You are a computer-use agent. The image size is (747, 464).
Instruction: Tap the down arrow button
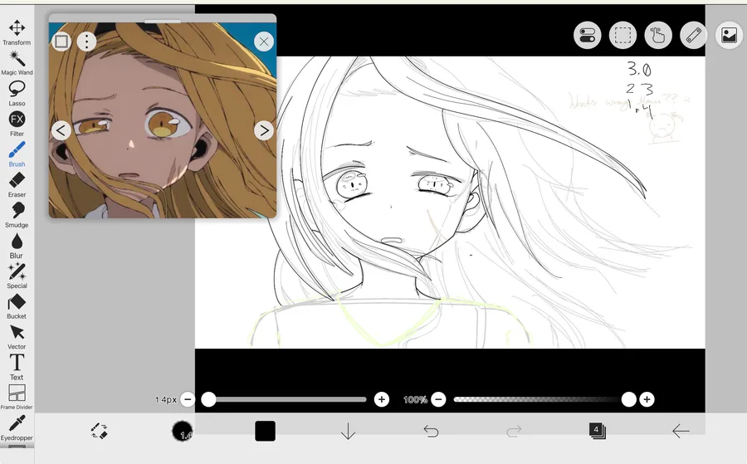click(x=349, y=431)
